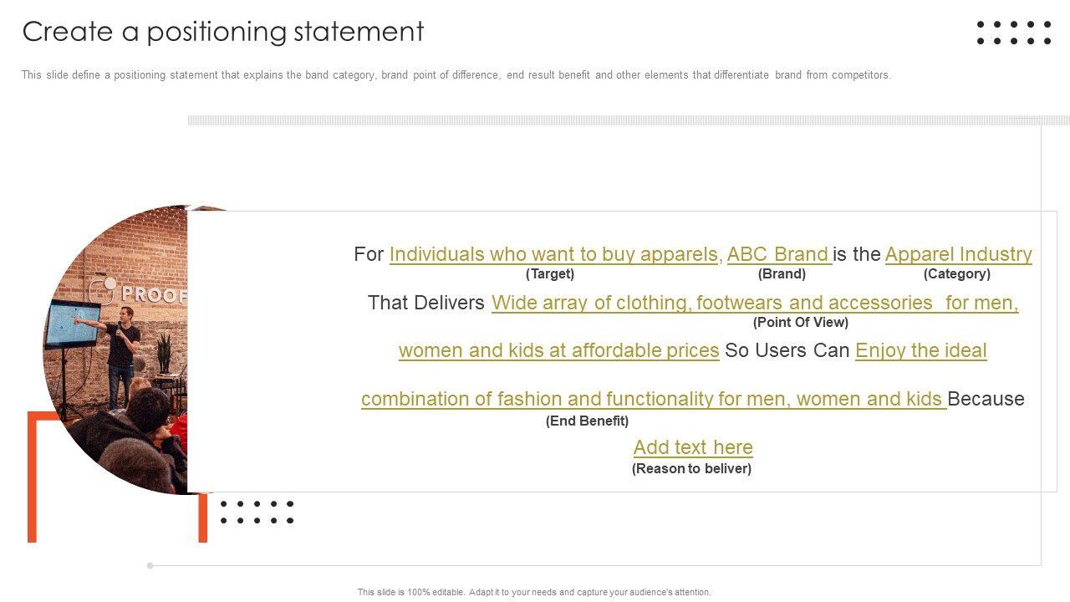Click "women and kids at affordable prices" link
Screen dimensions: 1070x602
[558, 350]
